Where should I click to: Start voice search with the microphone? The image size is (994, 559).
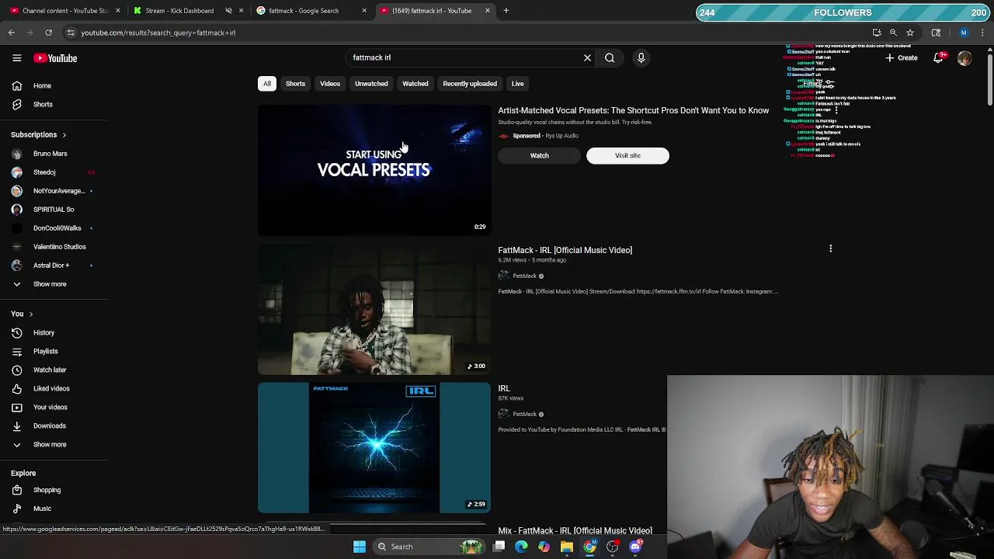(x=641, y=57)
